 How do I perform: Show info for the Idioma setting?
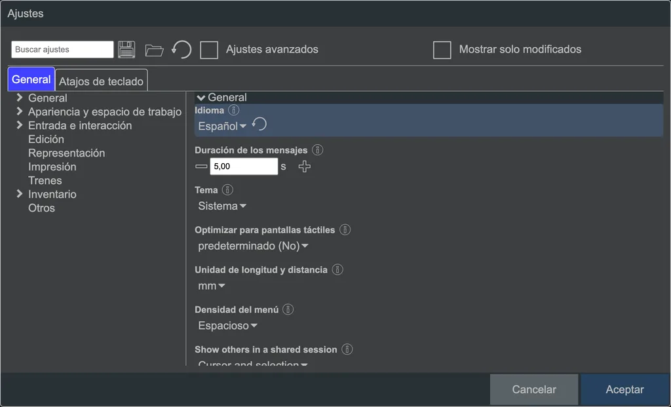coord(234,110)
